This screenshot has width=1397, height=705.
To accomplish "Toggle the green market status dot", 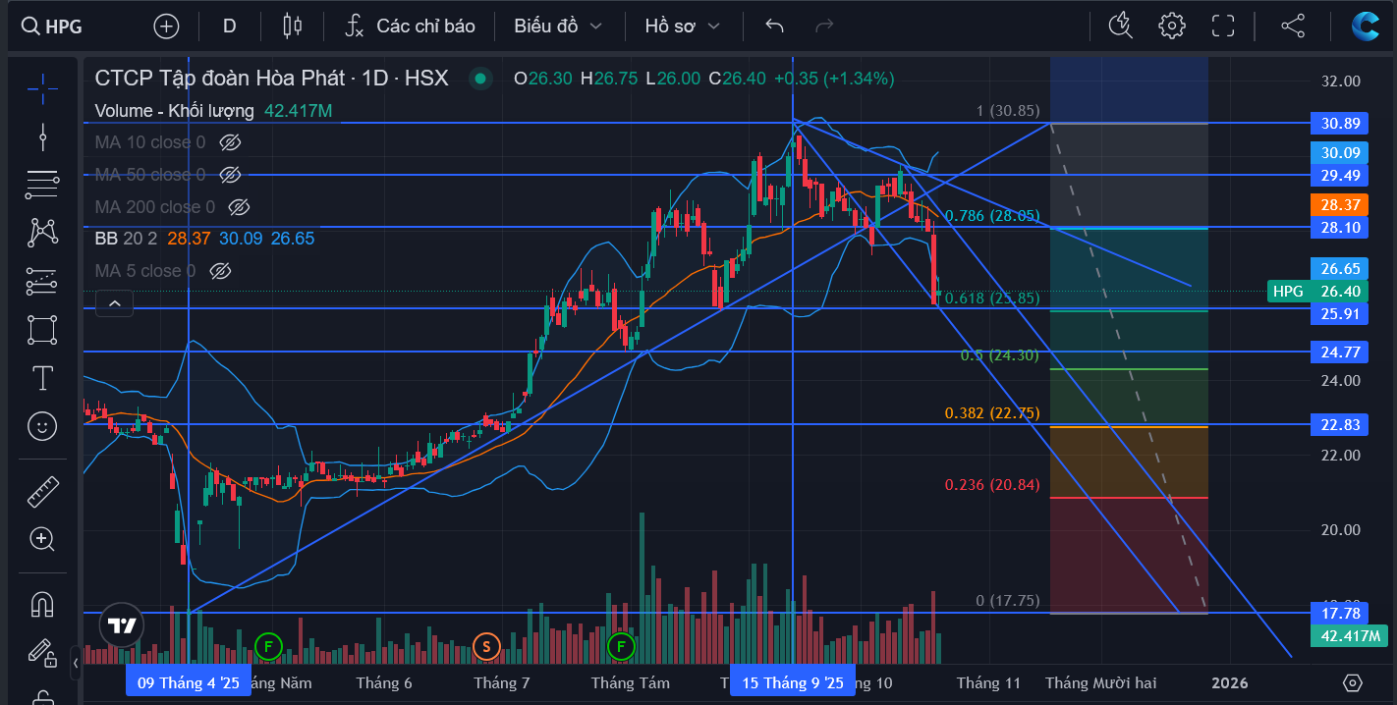I will click(479, 79).
